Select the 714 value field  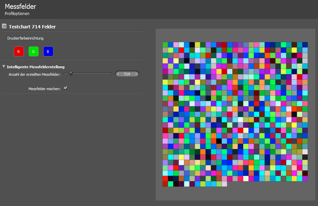coord(127,74)
